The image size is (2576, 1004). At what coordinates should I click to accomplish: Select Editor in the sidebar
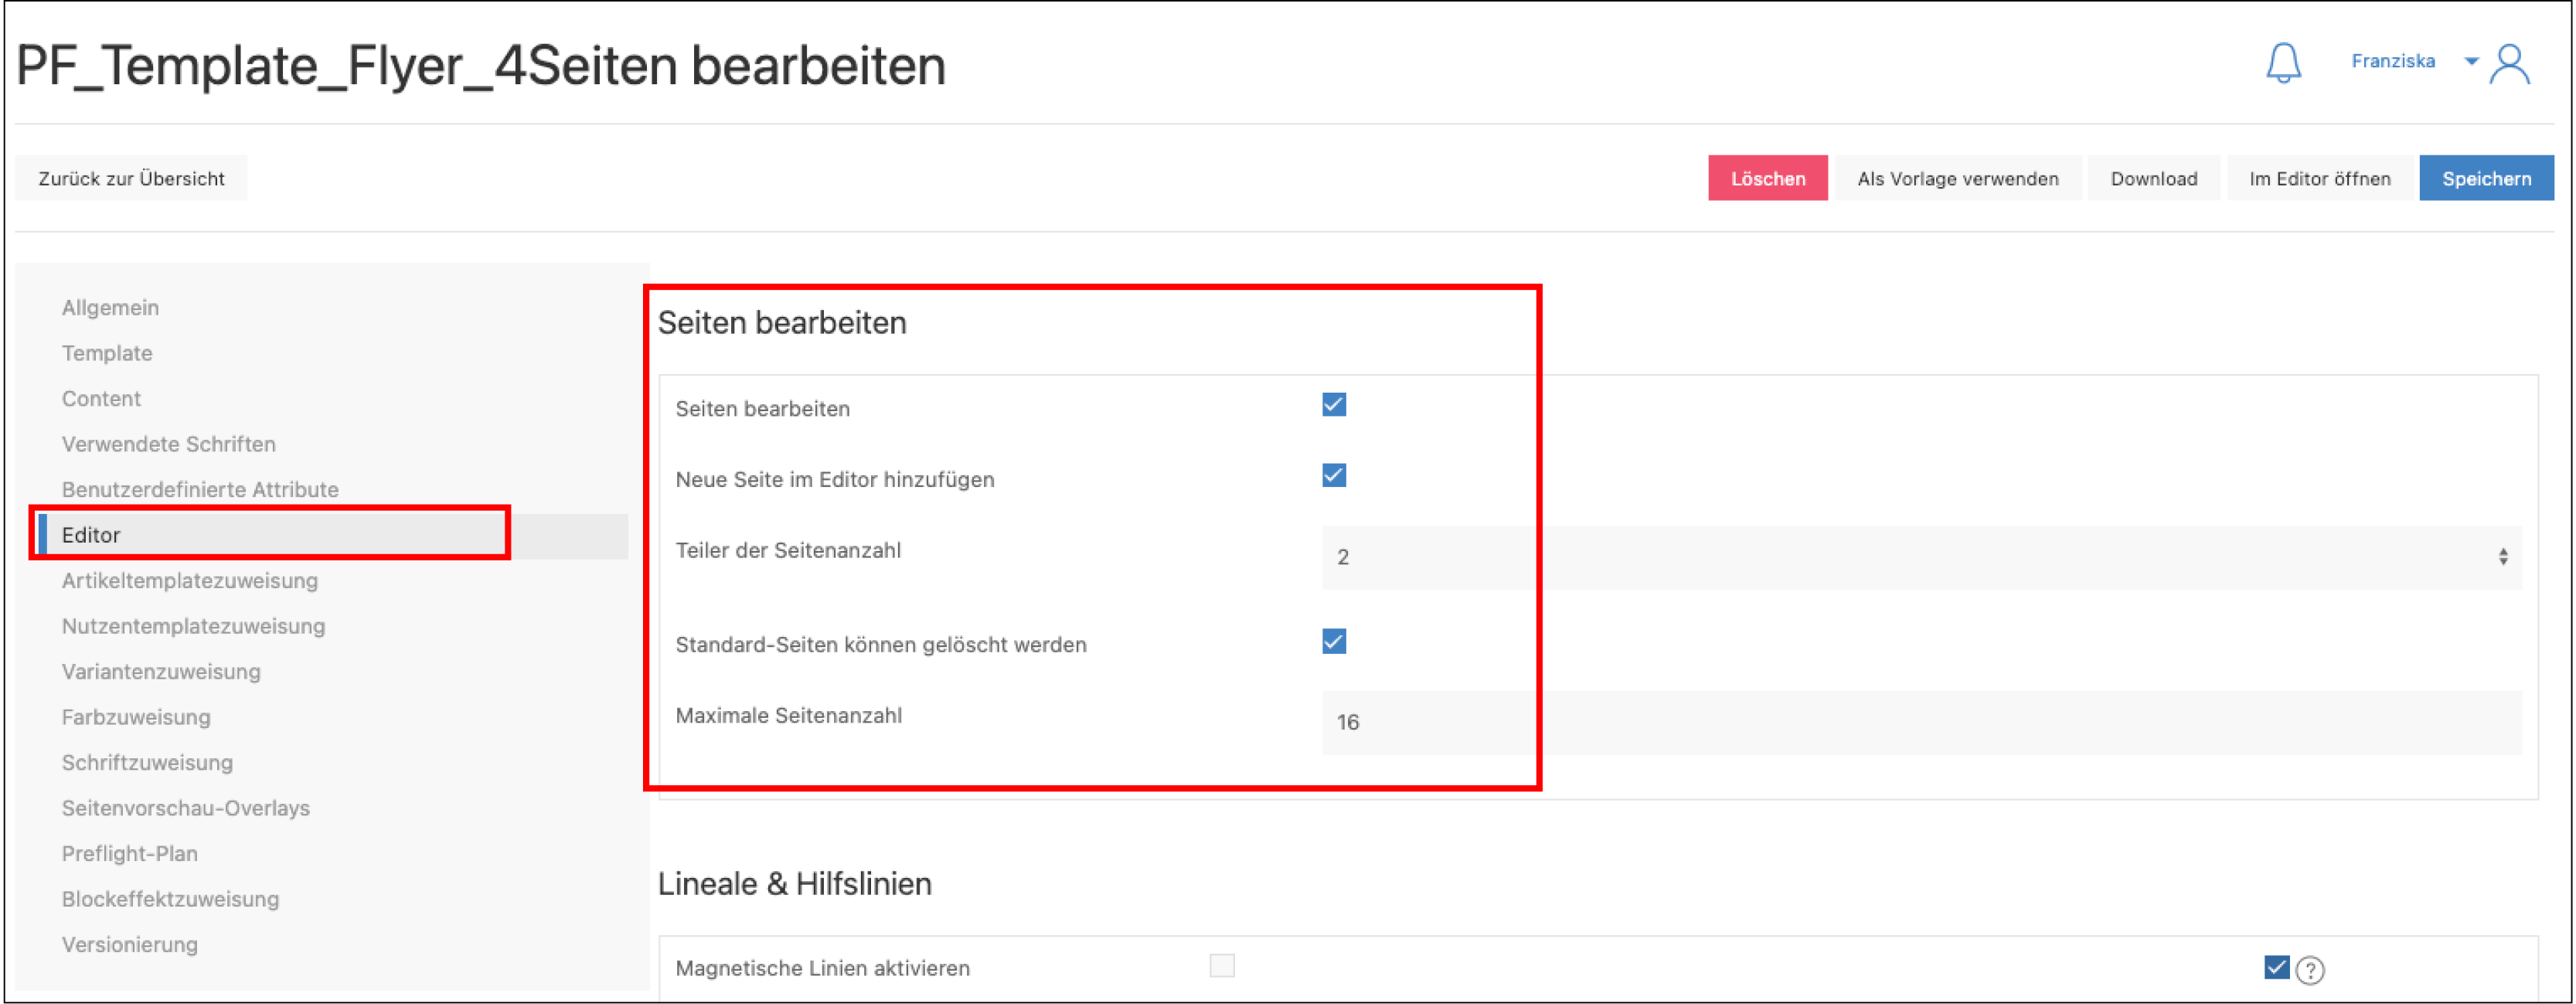91,534
